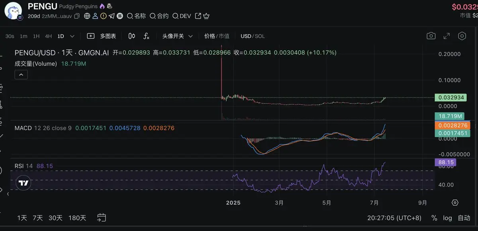Collapse the indicator legend with the arrow button

click(21, 74)
